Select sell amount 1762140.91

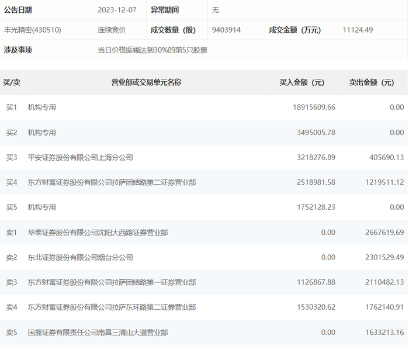[x=384, y=307]
